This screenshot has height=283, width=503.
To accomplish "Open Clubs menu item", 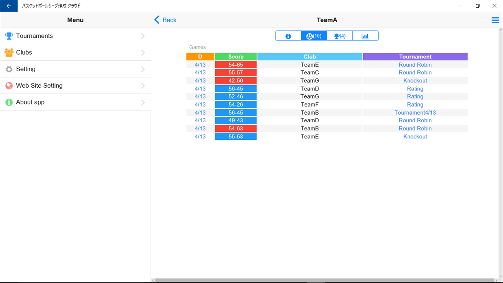I will [x=75, y=52].
